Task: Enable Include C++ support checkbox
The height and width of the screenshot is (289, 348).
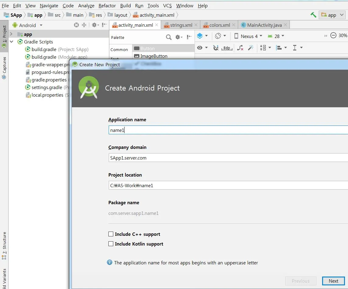Action: pos(111,234)
